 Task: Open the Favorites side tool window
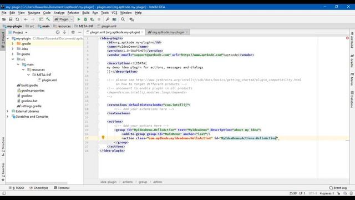pos(3,172)
